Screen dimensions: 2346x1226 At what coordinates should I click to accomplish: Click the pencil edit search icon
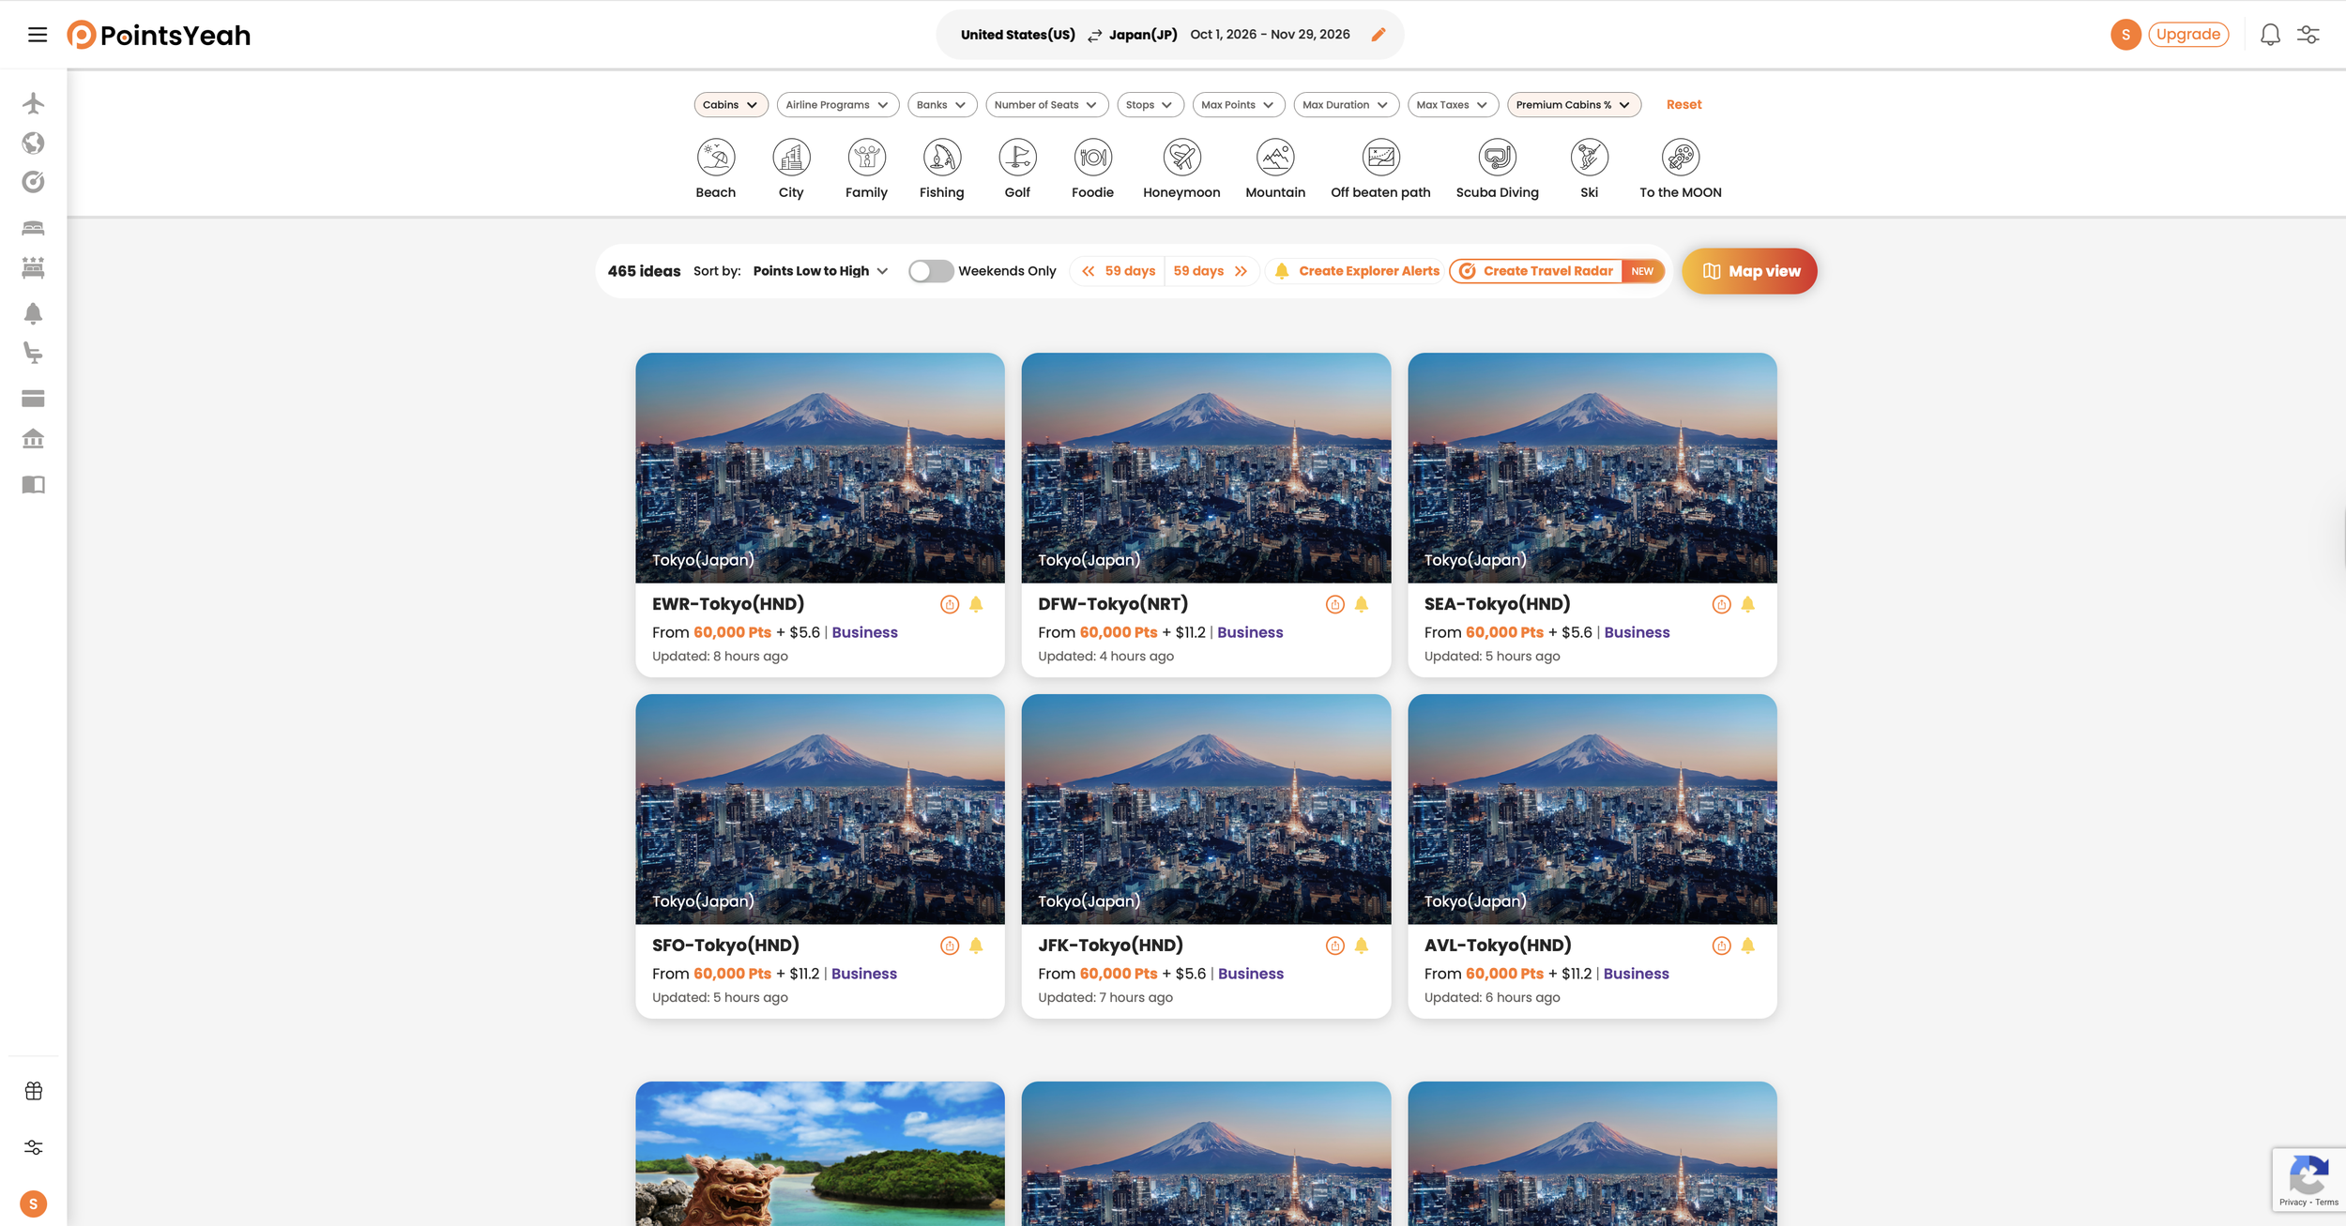(x=1378, y=35)
